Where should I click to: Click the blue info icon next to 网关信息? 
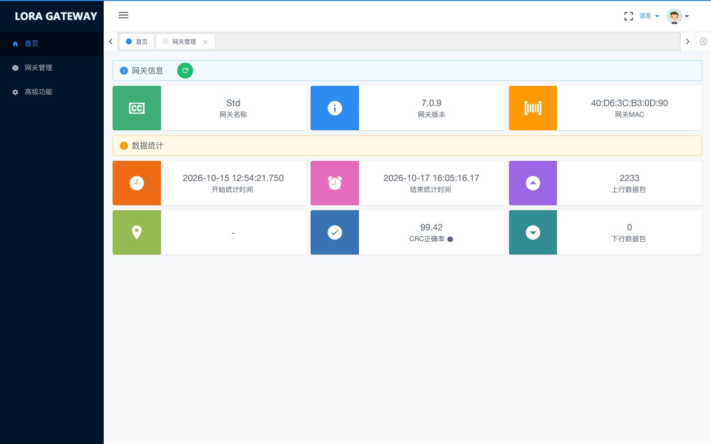[124, 71]
